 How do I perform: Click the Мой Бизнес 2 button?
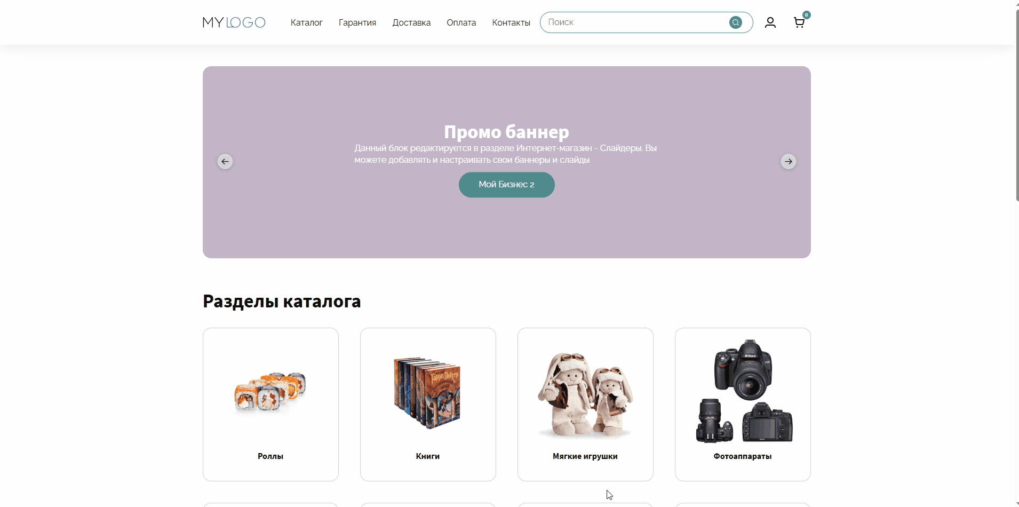point(507,185)
